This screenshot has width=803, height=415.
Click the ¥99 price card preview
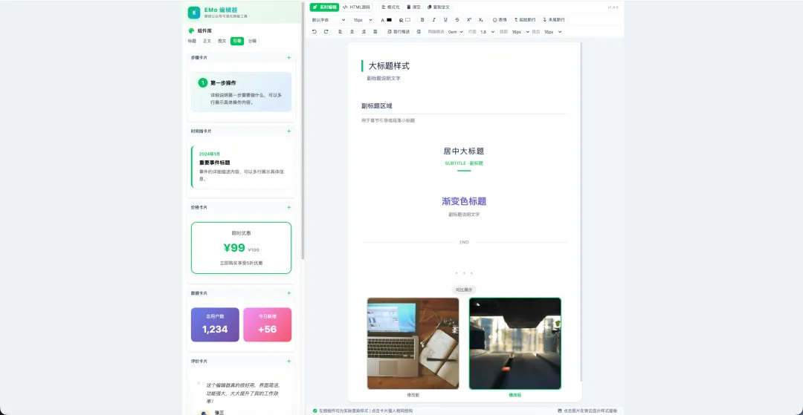[x=241, y=248]
